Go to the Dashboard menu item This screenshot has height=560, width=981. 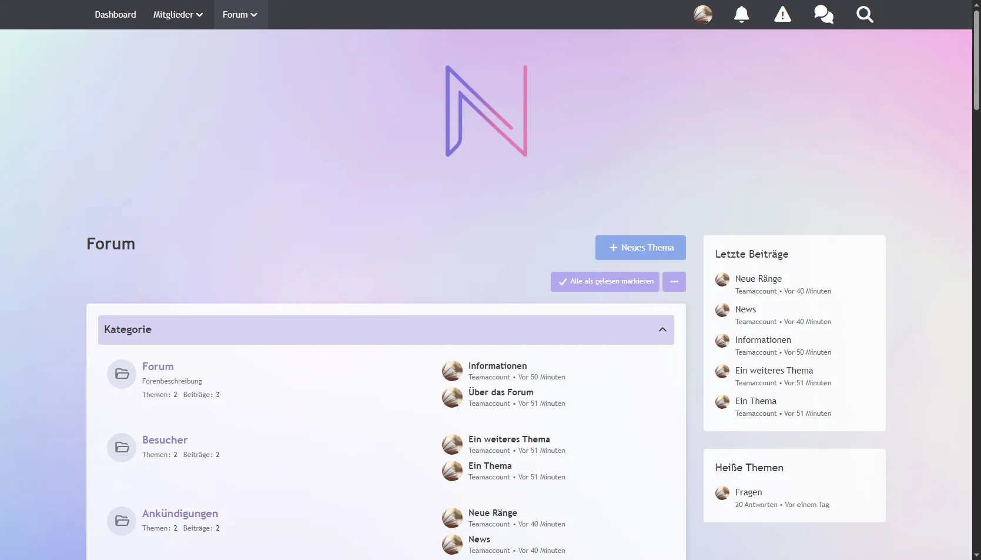click(x=115, y=15)
